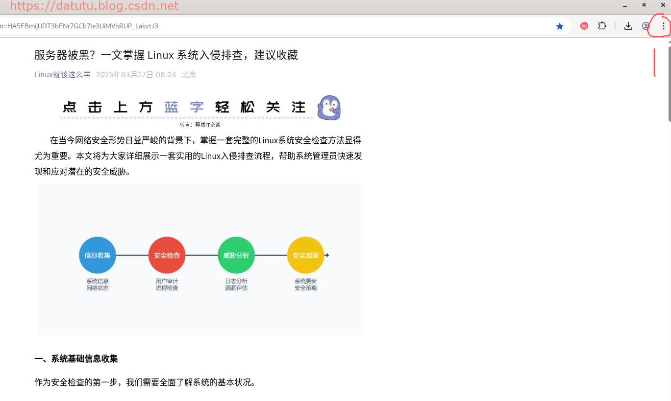671x401 pixels.
Task: Open the browser profile avatar icon
Action: pyautogui.click(x=646, y=26)
